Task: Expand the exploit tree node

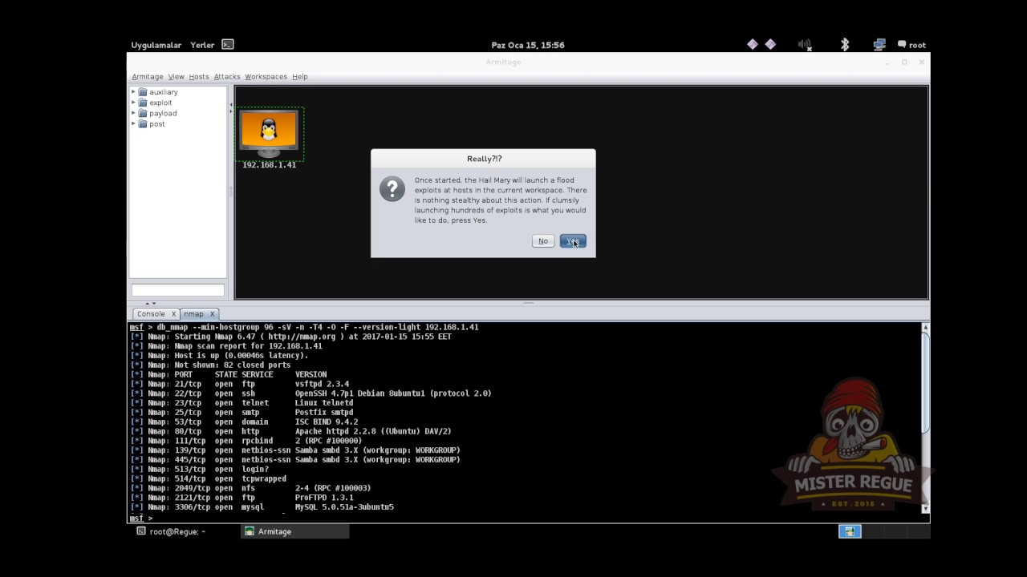Action: pyautogui.click(x=133, y=103)
